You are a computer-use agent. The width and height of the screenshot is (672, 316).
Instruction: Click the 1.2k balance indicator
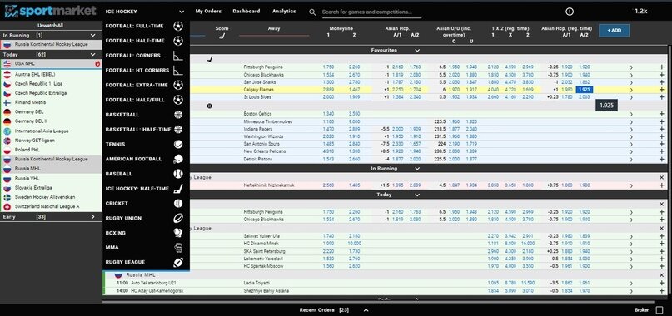[x=640, y=12]
